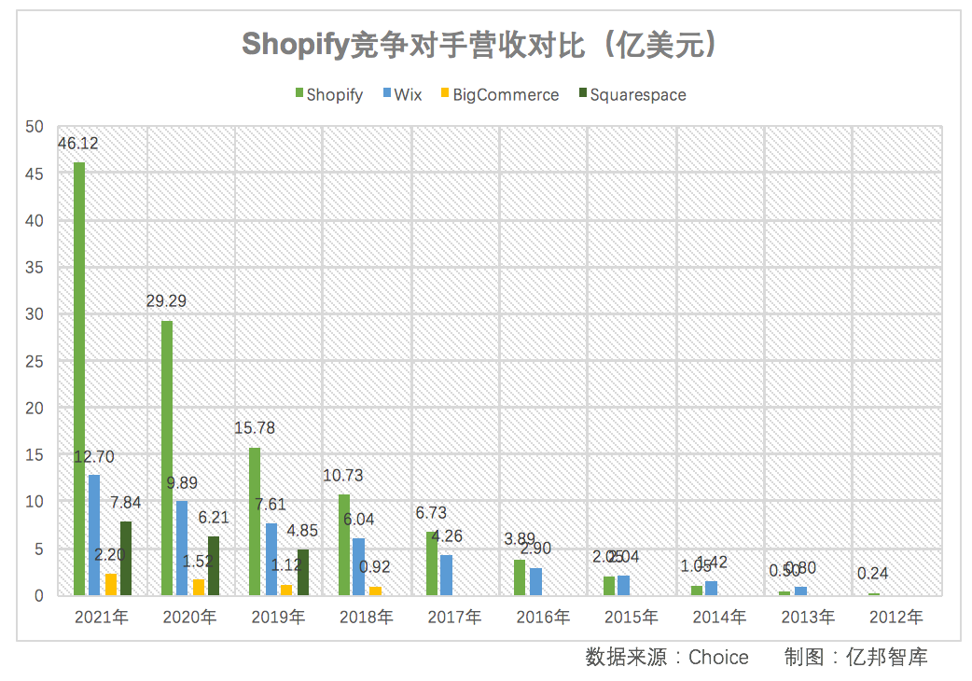Click the 2021年 Squarespace bar labeled 7.84
This screenshot has width=972, height=681.
point(126,558)
